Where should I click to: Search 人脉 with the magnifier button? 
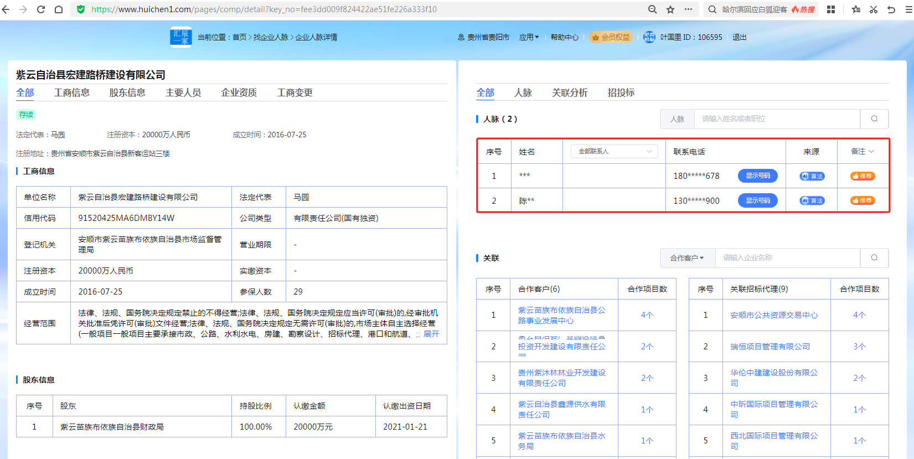(874, 118)
